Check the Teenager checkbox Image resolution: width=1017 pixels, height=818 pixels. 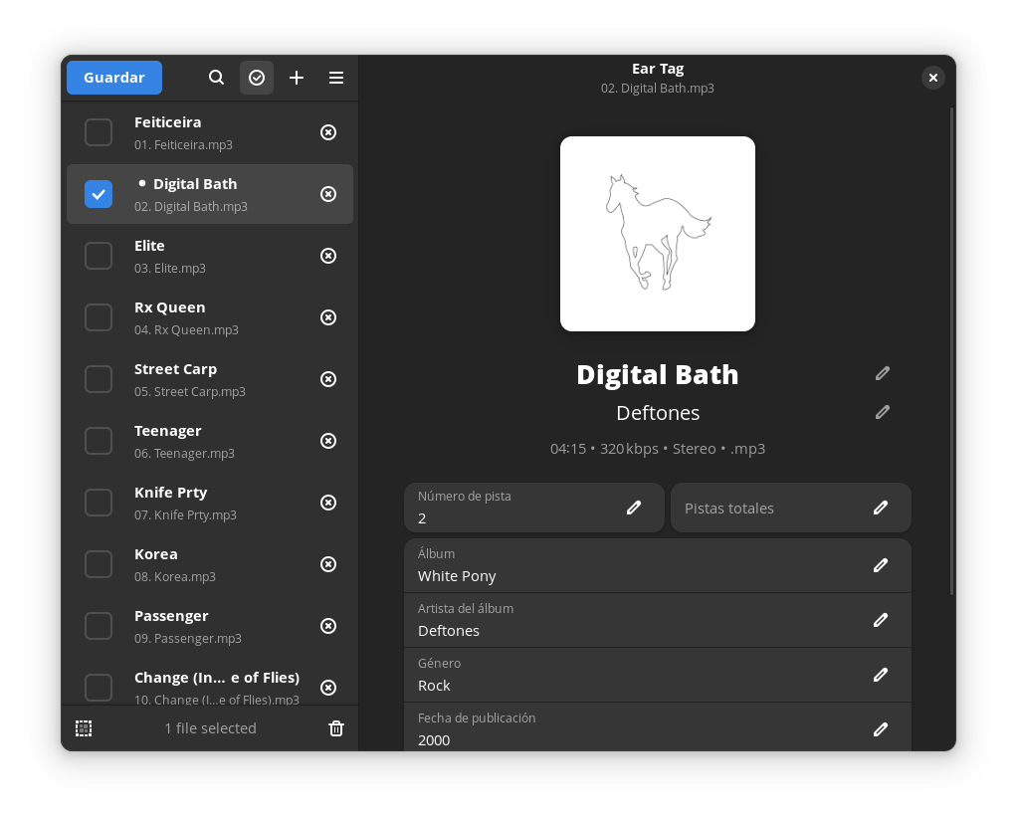(x=99, y=441)
